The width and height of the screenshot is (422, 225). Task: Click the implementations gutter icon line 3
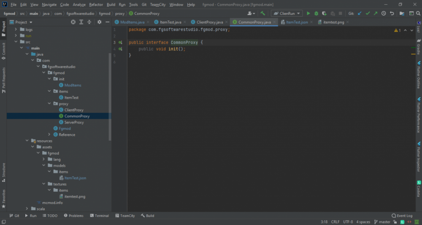coord(120,43)
